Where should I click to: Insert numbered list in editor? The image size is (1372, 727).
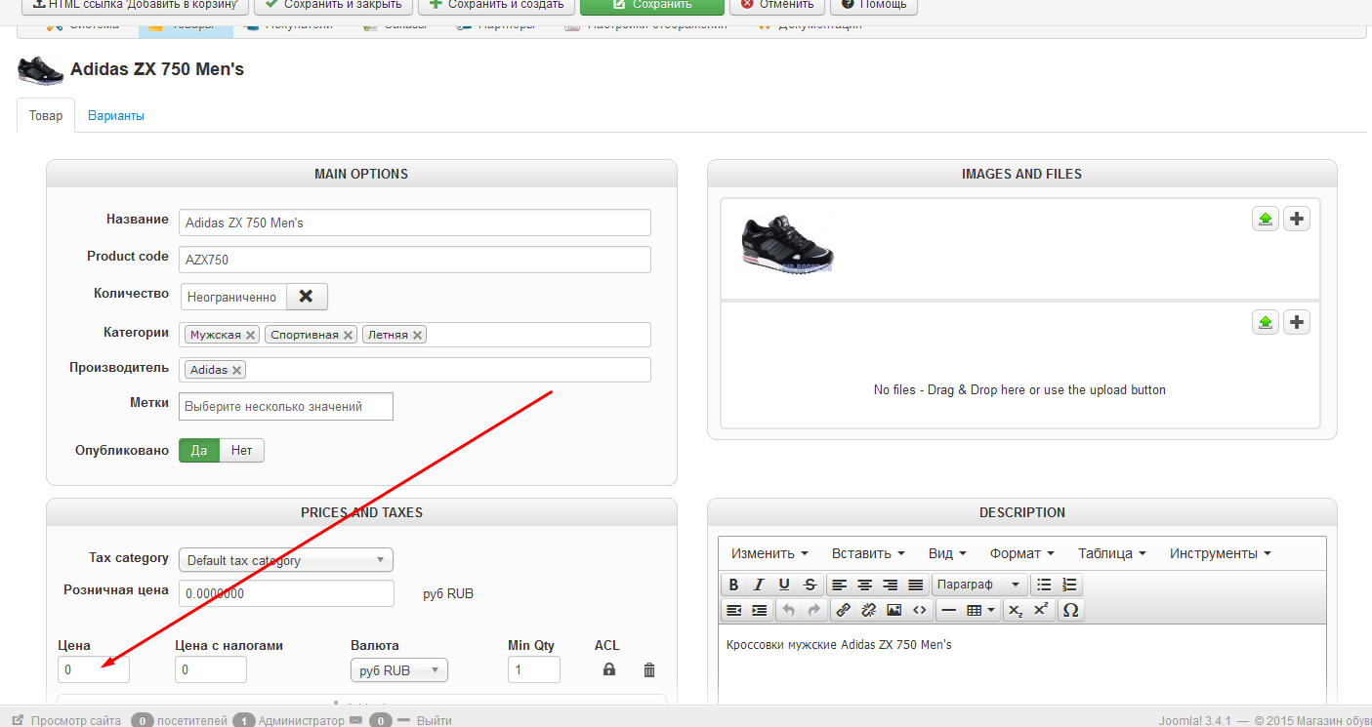pos(1069,585)
